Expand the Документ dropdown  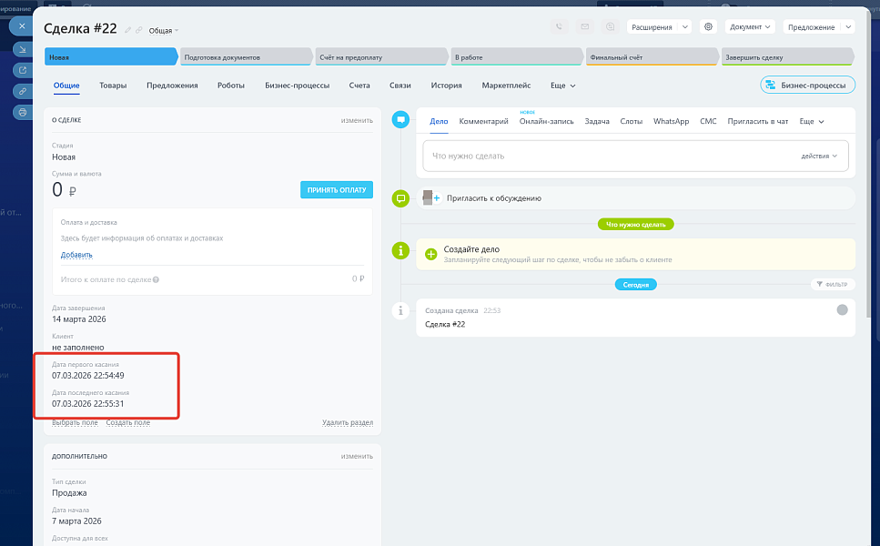[x=750, y=27]
